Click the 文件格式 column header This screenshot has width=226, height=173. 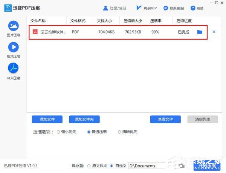coord(78,21)
